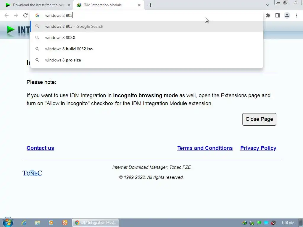Expand the tab search chevron

267,5
